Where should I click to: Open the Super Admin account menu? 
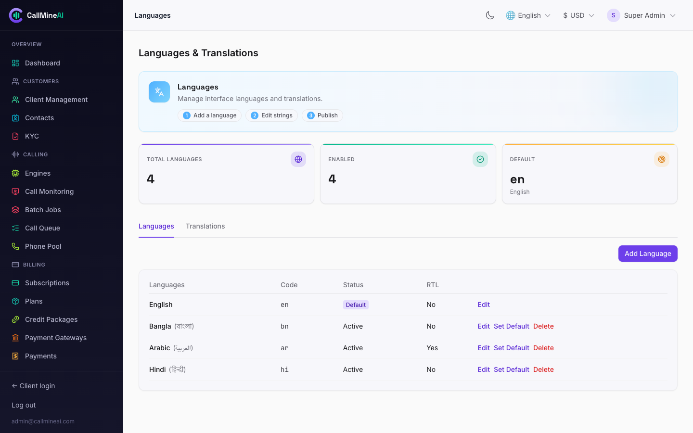[642, 15]
